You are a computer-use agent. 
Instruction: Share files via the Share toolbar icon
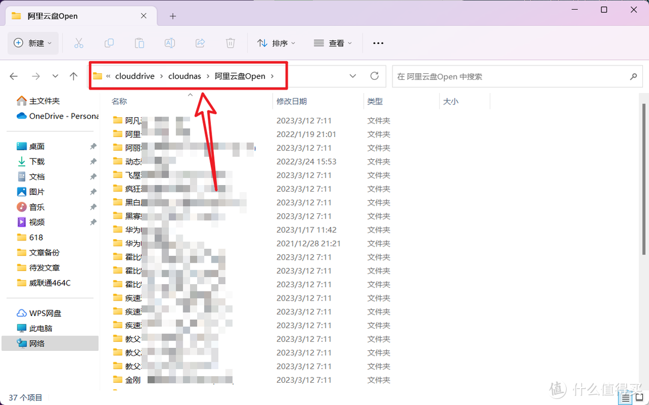point(200,43)
